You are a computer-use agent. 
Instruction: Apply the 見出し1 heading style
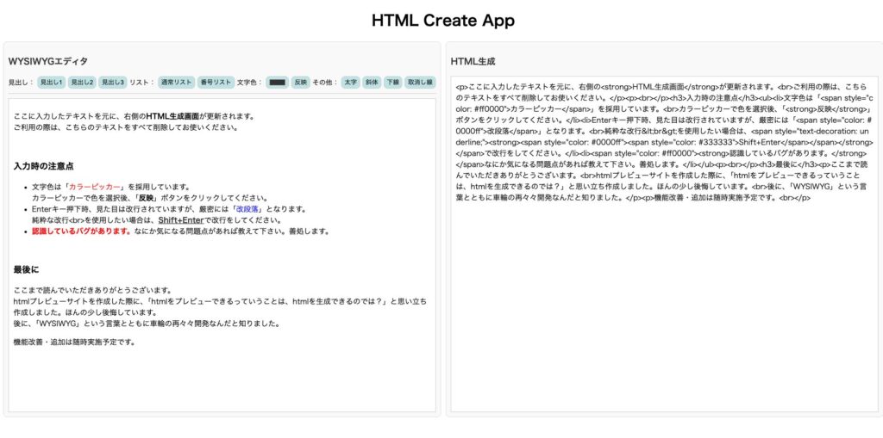click(51, 82)
